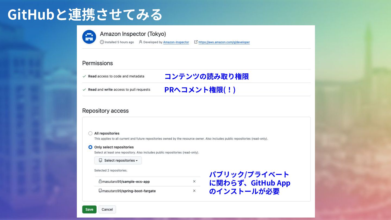Screen dimensions: 391x220
Task: Click checkmark icon for code and metadata permission
Action: 84,76
